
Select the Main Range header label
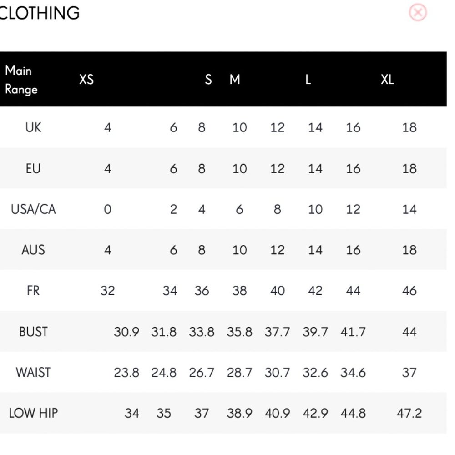tap(21, 80)
